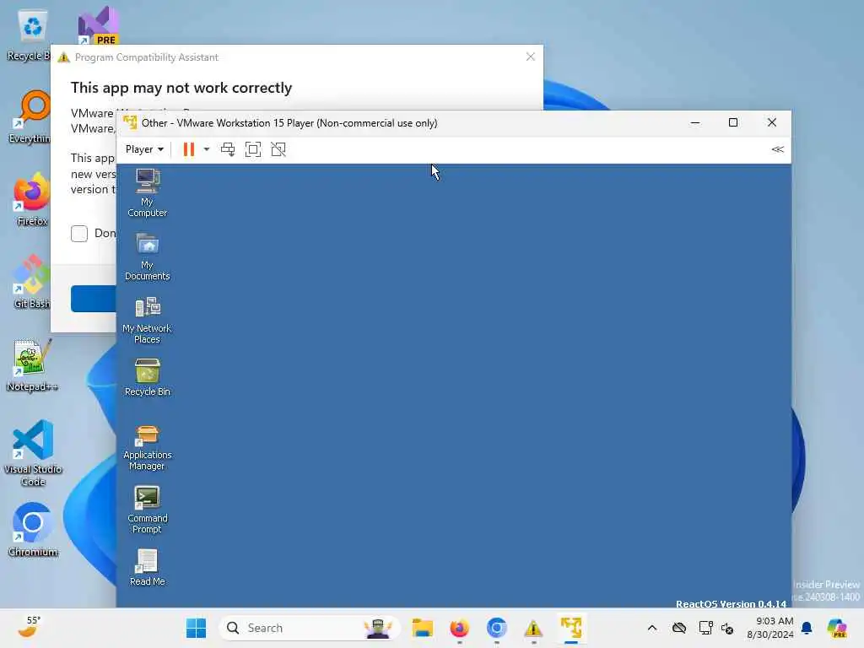This screenshot has height=648, width=864.
Task: Open the ReactOS Recycle Bin
Action: (147, 377)
